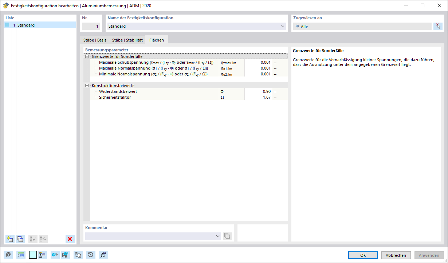Edit Maximale Normalspannung value 0.001
The width and height of the screenshot is (448, 263).
pyautogui.click(x=258, y=68)
